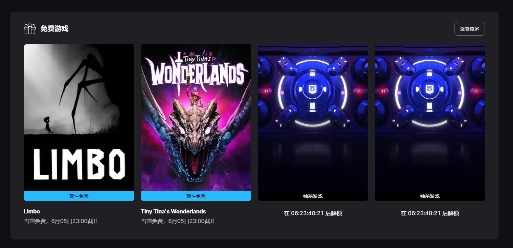Open the Limbo game cover thumbnail
The width and height of the screenshot is (513, 248).
(79, 117)
